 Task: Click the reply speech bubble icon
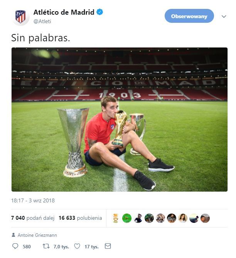pos(15,246)
